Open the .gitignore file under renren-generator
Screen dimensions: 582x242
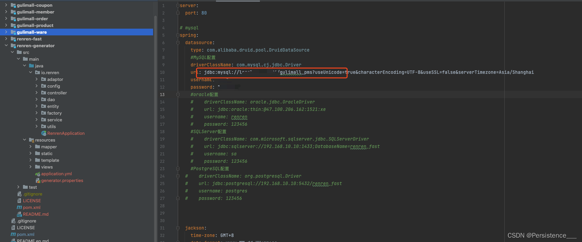33,194
